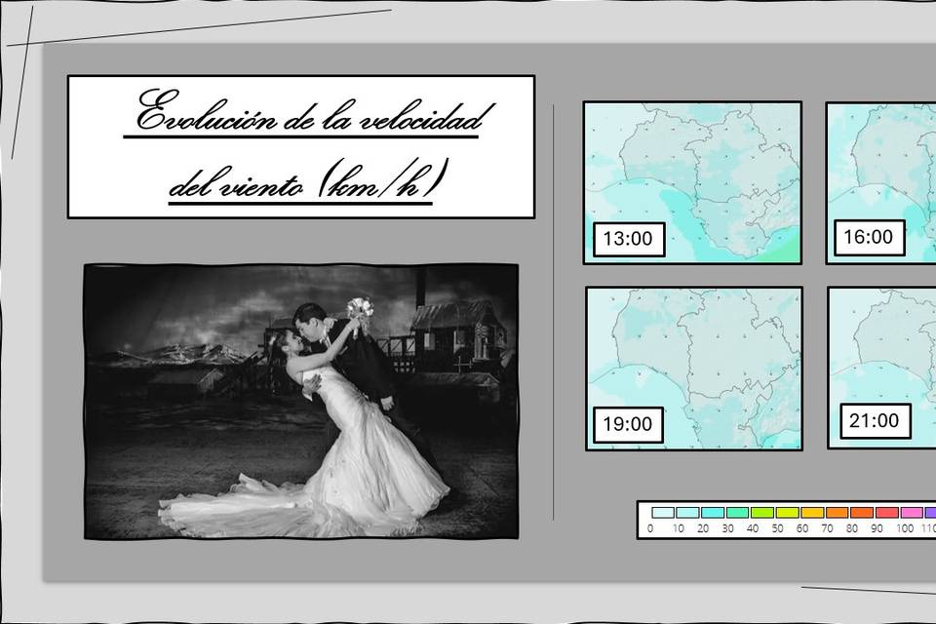Select the wind map labeled 21:00
This screenshot has height=624, width=936.
click(882, 368)
